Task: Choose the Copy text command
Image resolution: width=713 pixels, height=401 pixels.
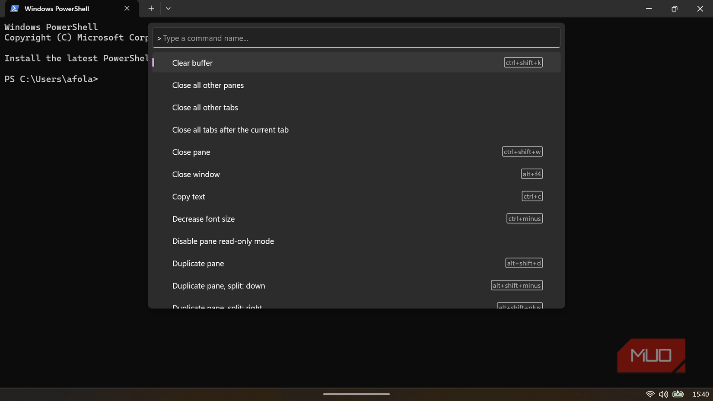Action: tap(356, 197)
